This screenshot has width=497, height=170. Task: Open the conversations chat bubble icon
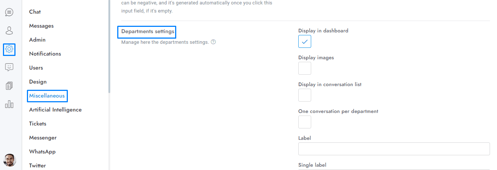tap(9, 12)
